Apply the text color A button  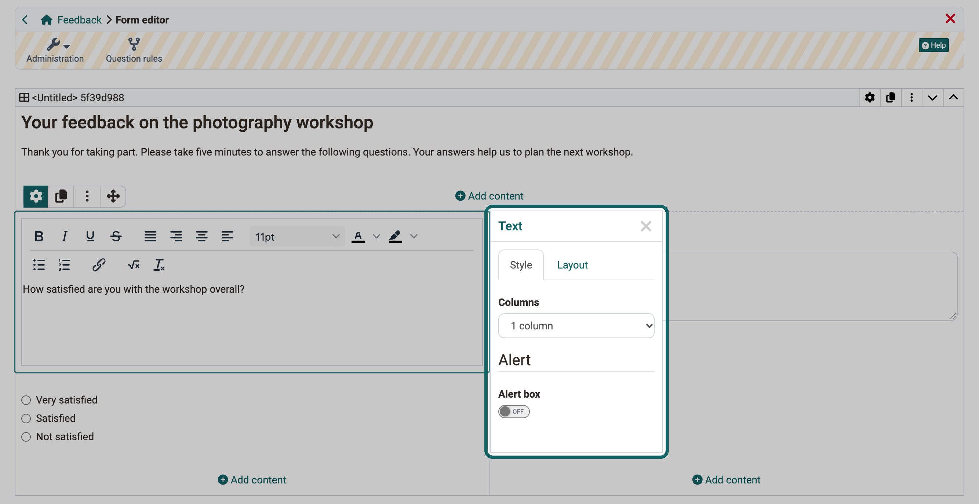click(358, 236)
